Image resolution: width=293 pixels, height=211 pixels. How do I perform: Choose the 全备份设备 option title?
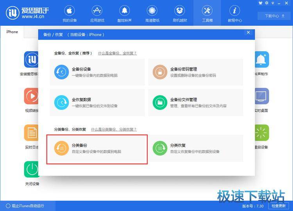coord(81,69)
